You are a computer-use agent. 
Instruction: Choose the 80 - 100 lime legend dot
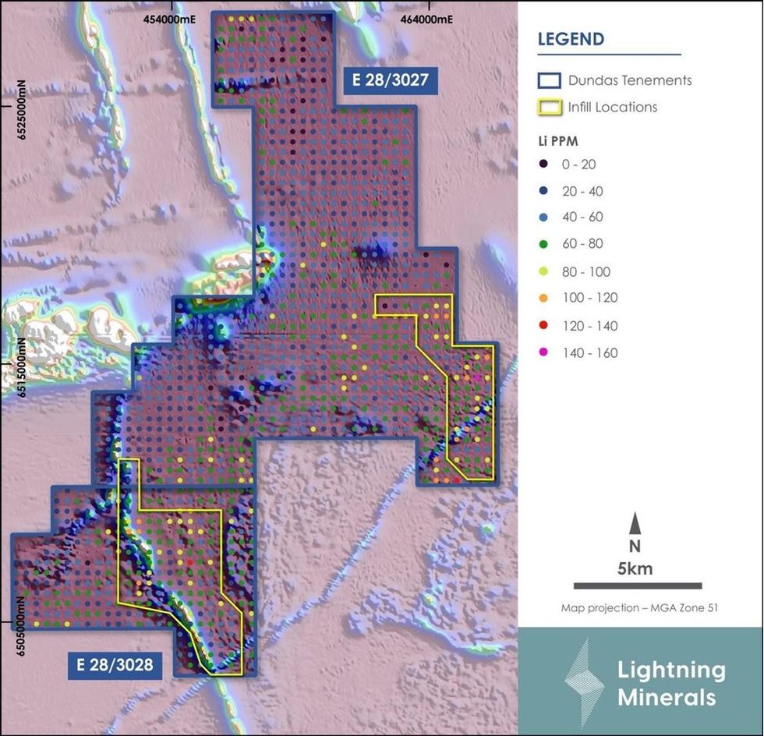(544, 272)
